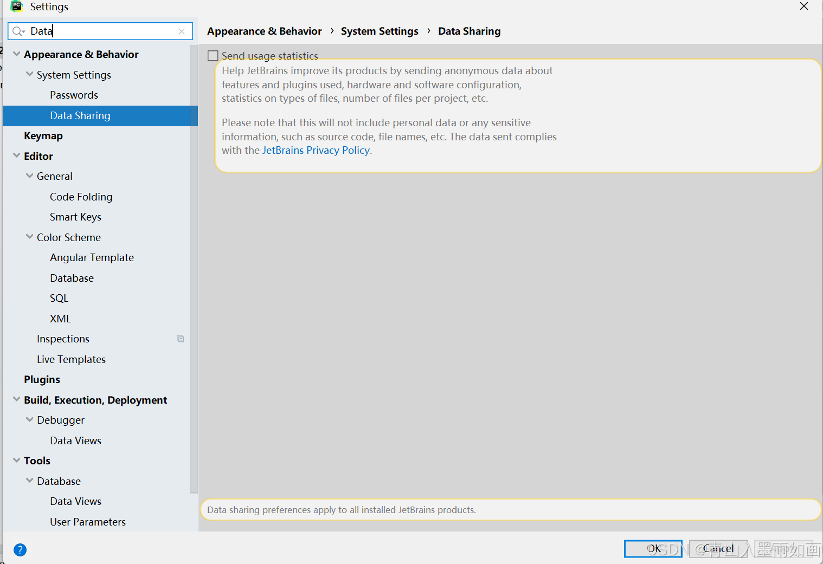Select Data Views under Tools Database
The height and width of the screenshot is (564, 823).
pos(76,502)
